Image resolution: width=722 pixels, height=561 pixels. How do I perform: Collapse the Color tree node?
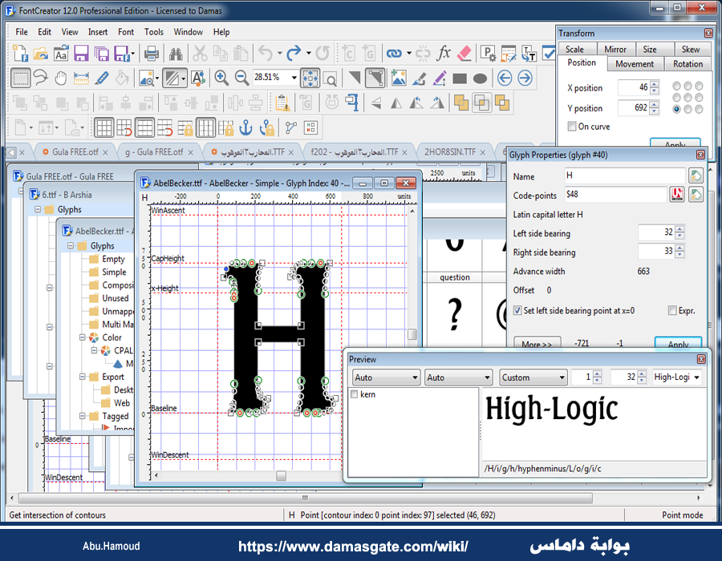pos(83,337)
